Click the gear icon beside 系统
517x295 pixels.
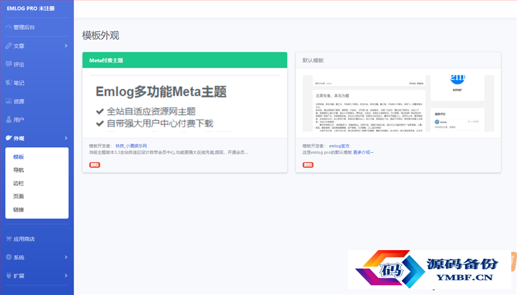point(9,257)
